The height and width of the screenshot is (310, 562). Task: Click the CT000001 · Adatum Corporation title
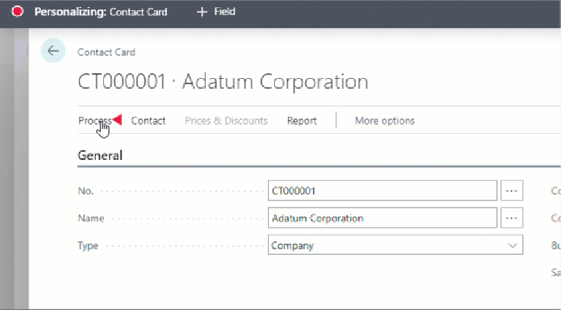(x=223, y=82)
